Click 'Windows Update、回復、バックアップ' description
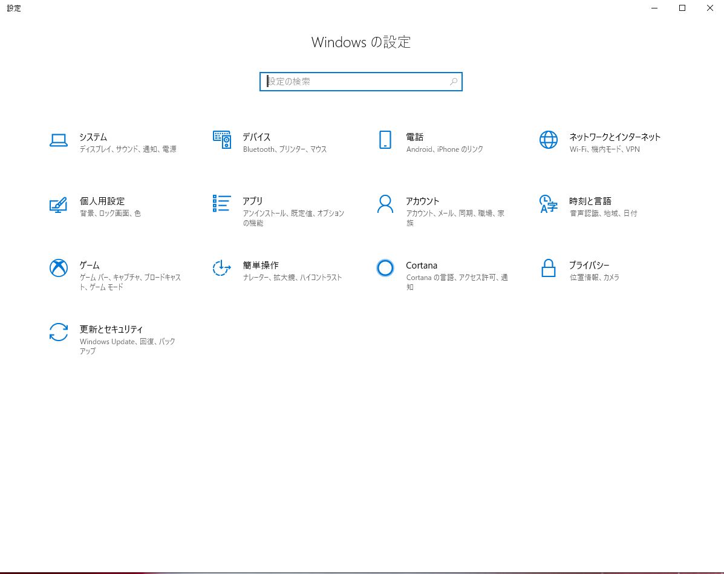Viewport: 724px width, 574px height. coord(128,347)
